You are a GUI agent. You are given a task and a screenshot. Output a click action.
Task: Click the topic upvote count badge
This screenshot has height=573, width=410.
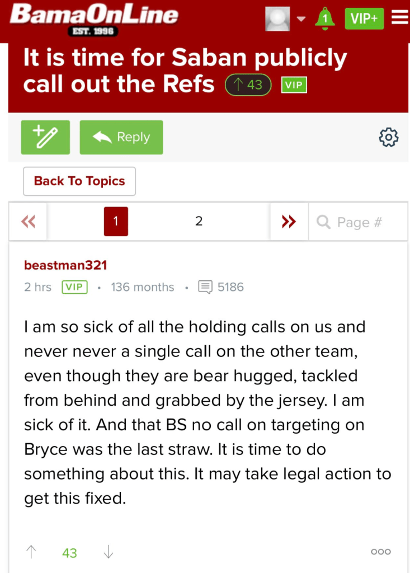point(248,85)
